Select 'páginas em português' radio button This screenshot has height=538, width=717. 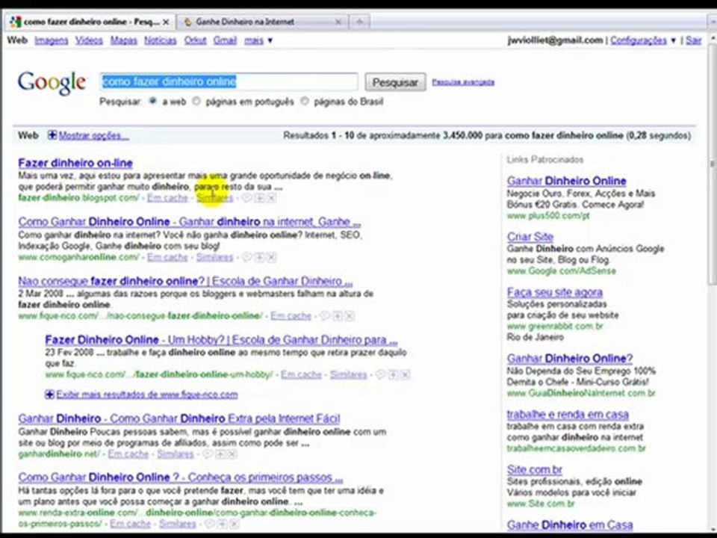click(196, 101)
